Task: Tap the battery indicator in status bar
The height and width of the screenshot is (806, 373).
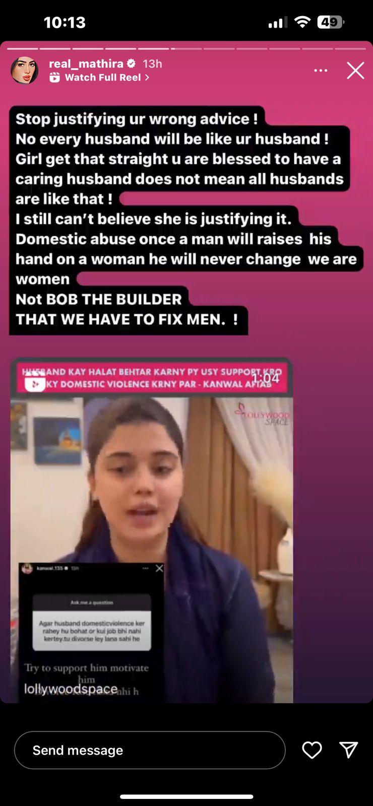Action: pyautogui.click(x=331, y=22)
